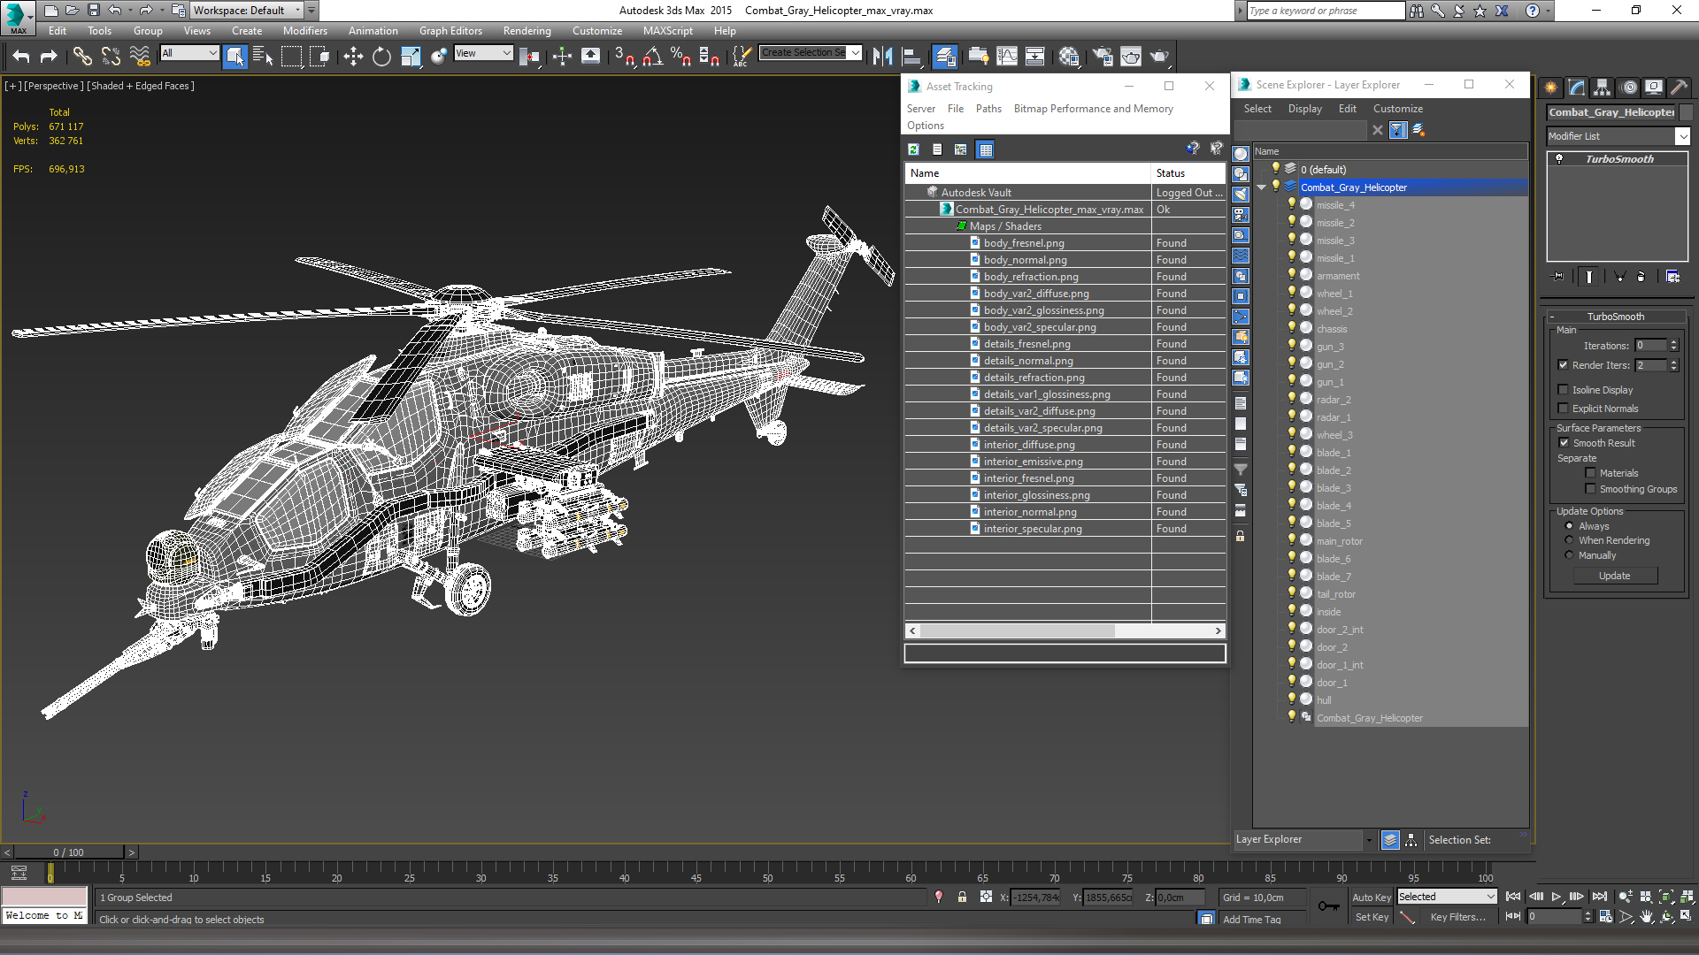
Task: Click the Set Key button
Action: tap(1372, 918)
